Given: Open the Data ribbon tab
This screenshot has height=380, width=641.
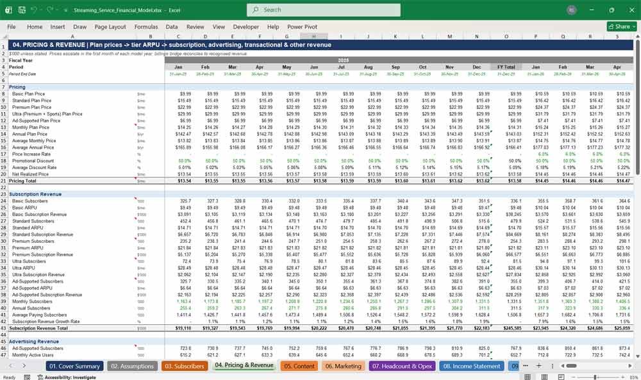Looking at the screenshot, I should pos(172,26).
